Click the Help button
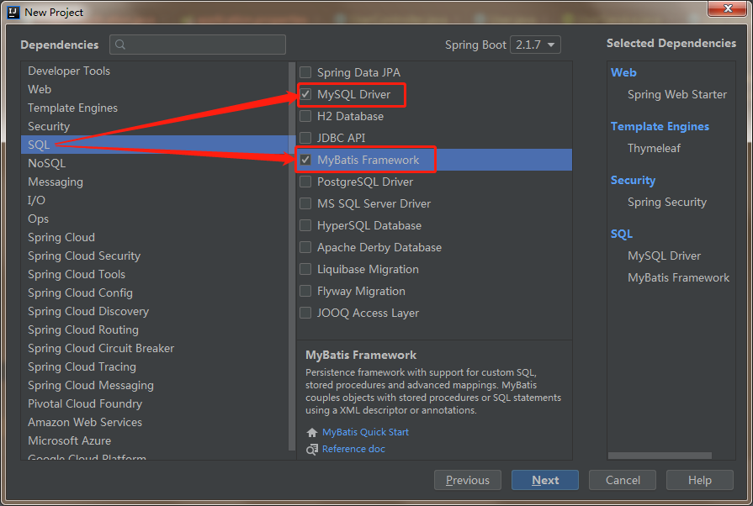This screenshot has height=506, width=753. [700, 480]
